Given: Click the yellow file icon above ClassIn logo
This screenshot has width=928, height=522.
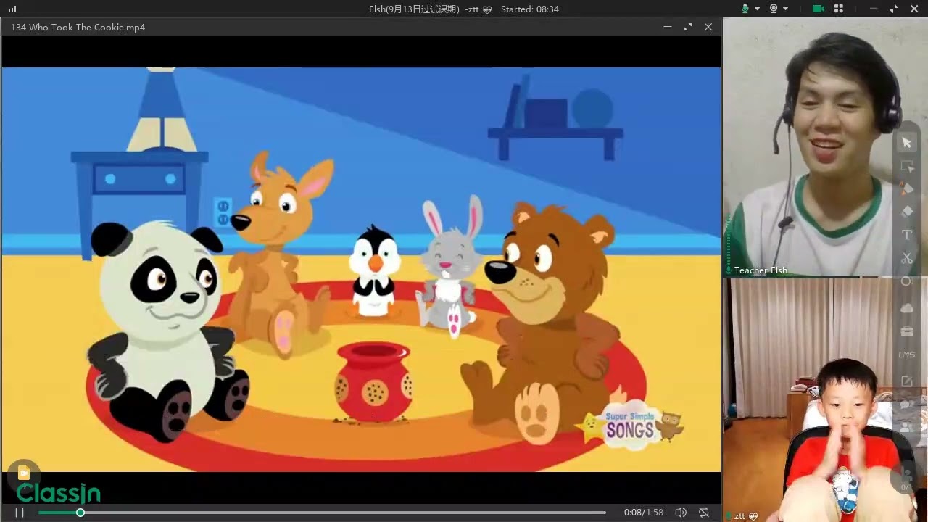Looking at the screenshot, I should 23,473.
